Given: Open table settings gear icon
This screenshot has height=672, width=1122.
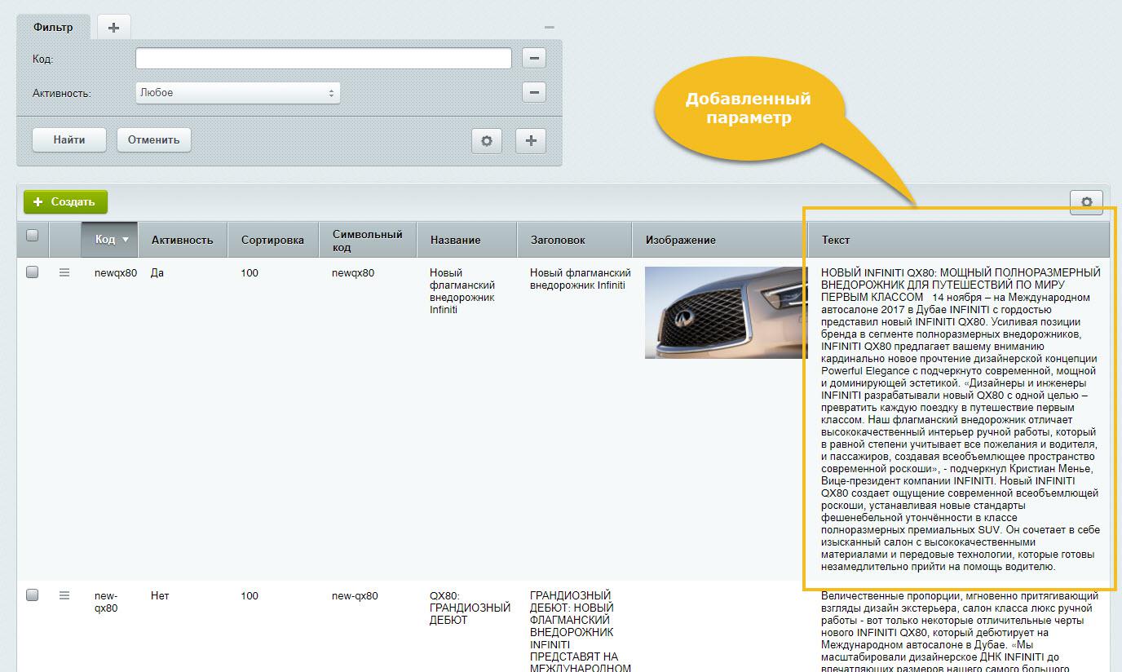Looking at the screenshot, I should pos(1086,201).
